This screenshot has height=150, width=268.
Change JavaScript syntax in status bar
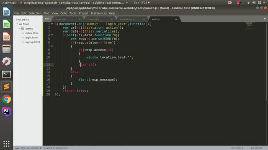tap(256, 148)
